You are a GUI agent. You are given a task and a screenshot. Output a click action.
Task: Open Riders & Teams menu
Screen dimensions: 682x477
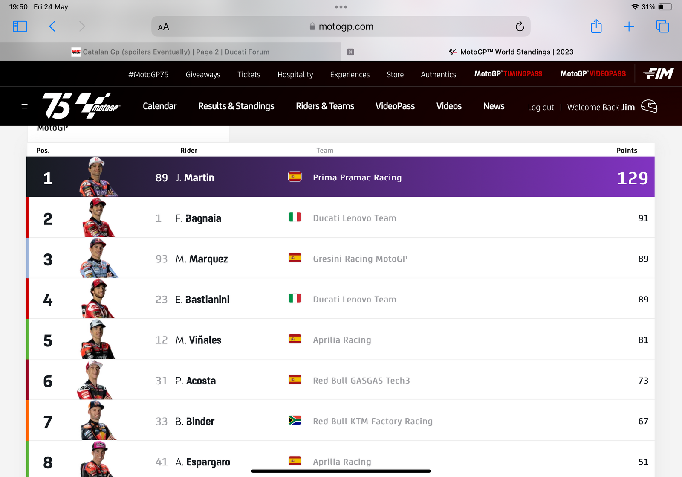pyautogui.click(x=325, y=106)
